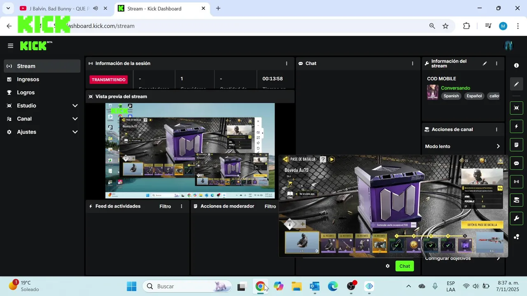Open Filtro in Acciones de moderador
The width and height of the screenshot is (527, 296).
(x=270, y=206)
